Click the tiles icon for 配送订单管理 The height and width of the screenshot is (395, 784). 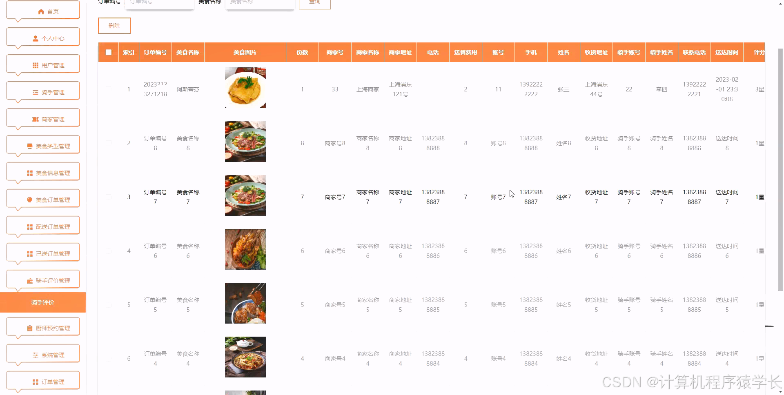(29, 227)
